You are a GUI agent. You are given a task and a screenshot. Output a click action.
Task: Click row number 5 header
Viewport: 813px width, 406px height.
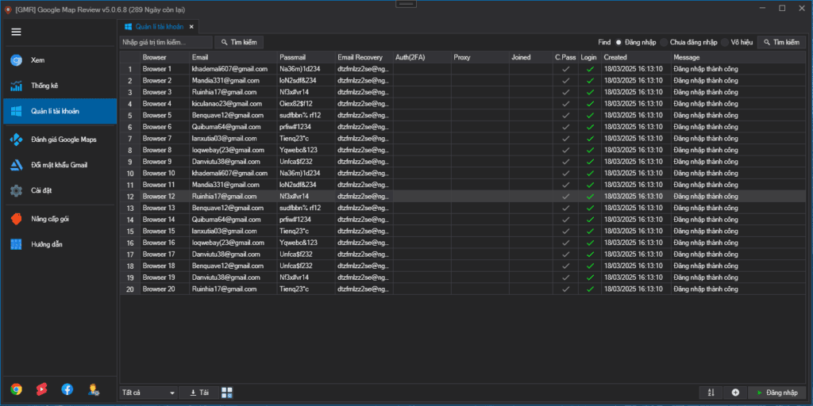click(130, 116)
